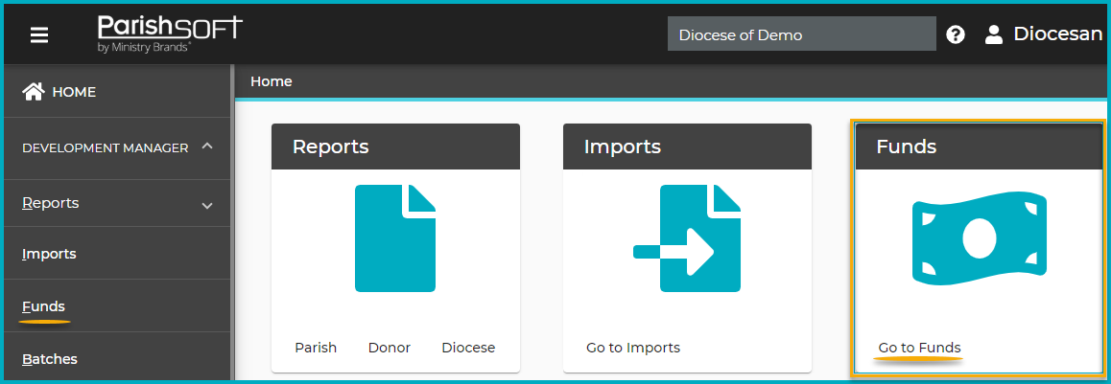The width and height of the screenshot is (1111, 384).
Task: Open Diocese reports link
Action: click(x=468, y=348)
